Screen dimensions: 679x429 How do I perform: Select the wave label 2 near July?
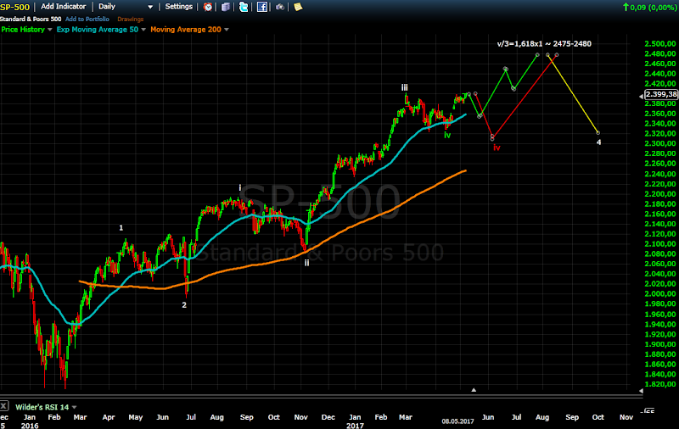184,305
